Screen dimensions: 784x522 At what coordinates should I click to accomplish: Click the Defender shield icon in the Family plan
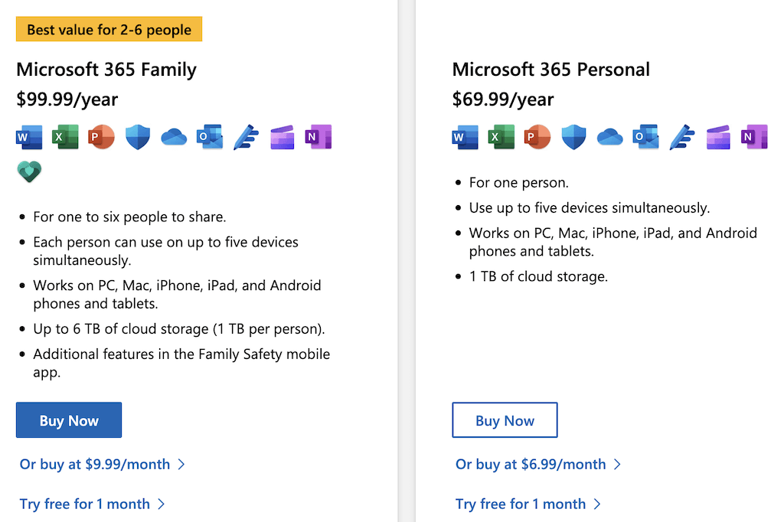[138, 137]
